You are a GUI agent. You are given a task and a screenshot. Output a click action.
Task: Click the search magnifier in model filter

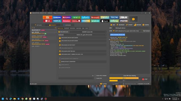pos(55,28)
